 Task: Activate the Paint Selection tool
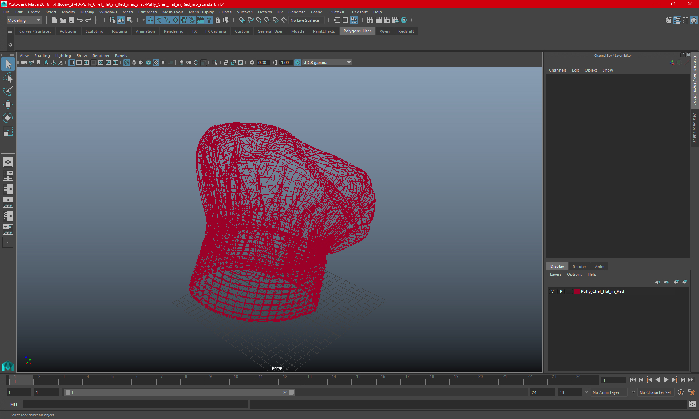click(8, 91)
